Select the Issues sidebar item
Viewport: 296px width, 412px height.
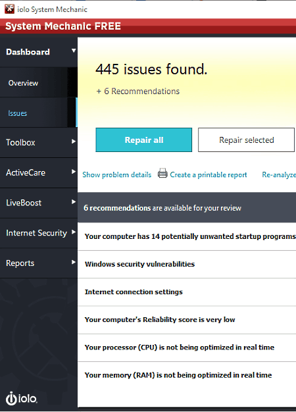pos(39,113)
